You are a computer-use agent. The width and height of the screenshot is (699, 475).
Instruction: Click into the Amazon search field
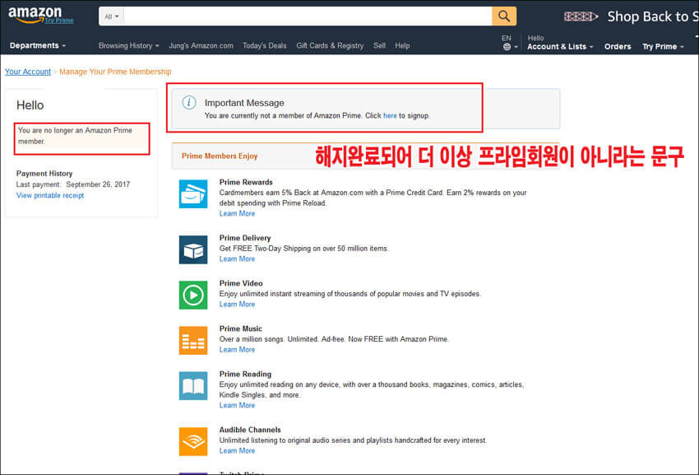(308, 16)
